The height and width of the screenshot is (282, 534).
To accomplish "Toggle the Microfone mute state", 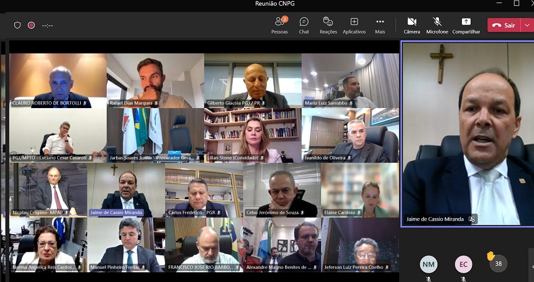I will pos(437,25).
